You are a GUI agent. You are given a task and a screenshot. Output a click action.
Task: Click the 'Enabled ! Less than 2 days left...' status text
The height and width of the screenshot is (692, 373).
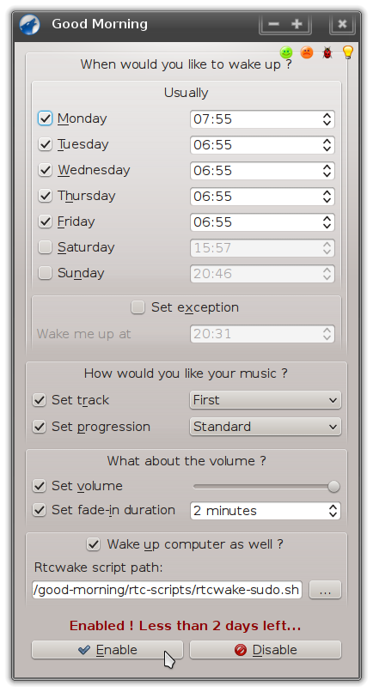(x=185, y=626)
